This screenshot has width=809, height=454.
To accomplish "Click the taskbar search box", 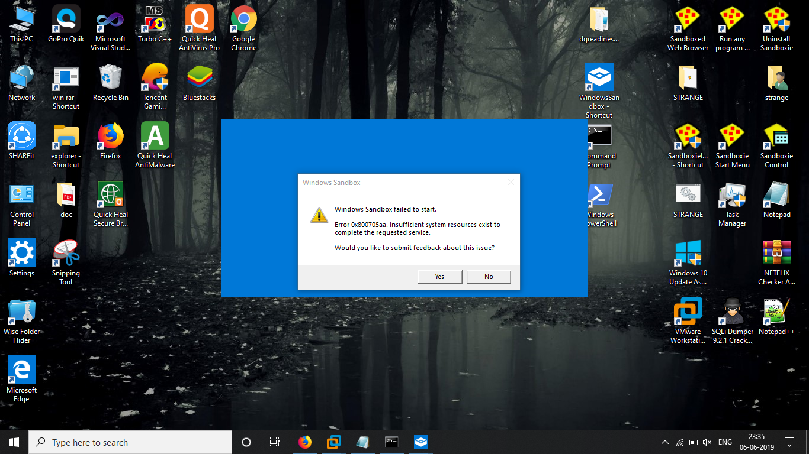I will coord(130,442).
